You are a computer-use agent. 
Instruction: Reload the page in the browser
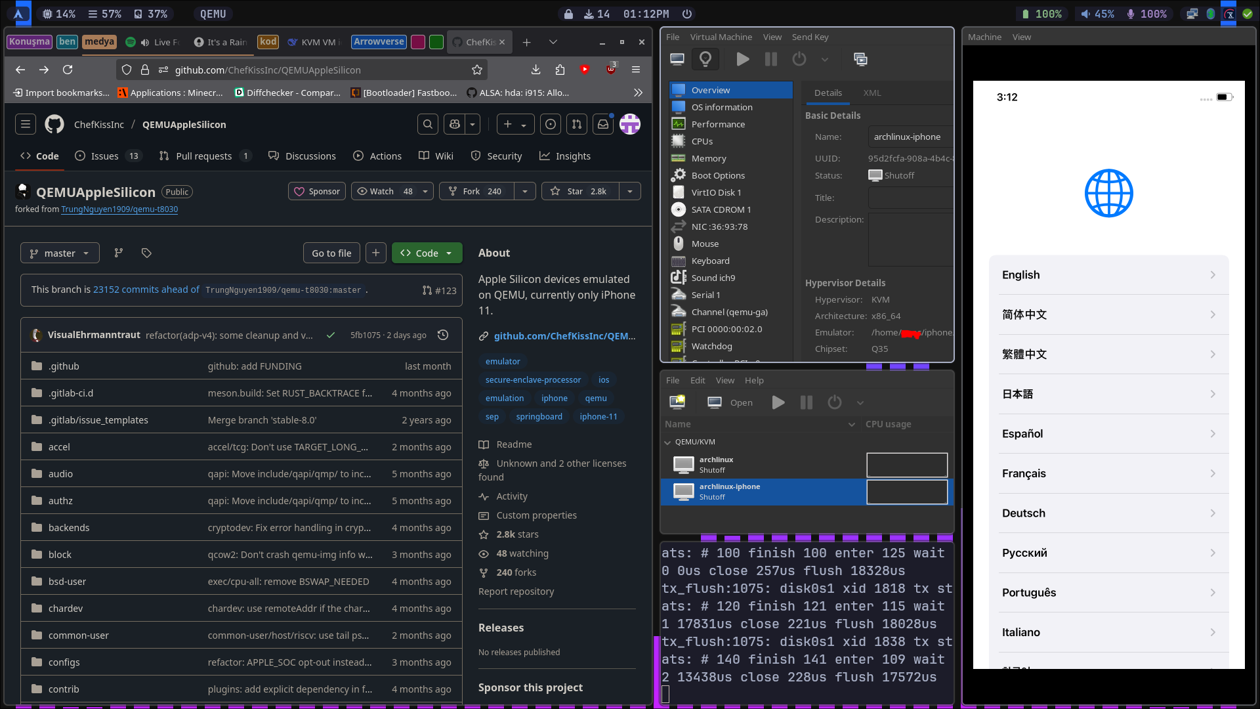point(68,70)
